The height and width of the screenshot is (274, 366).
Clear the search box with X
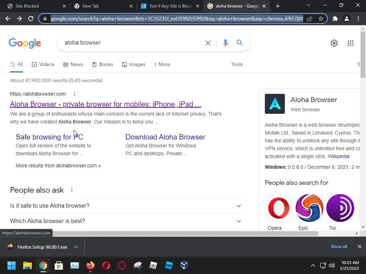pyautogui.click(x=208, y=43)
